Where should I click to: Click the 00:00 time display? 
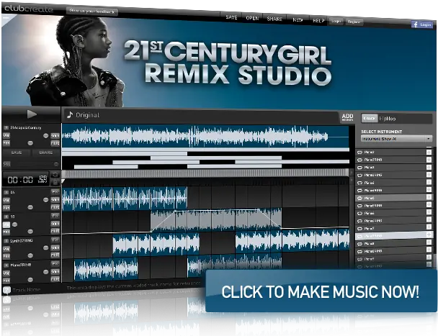pos(20,180)
